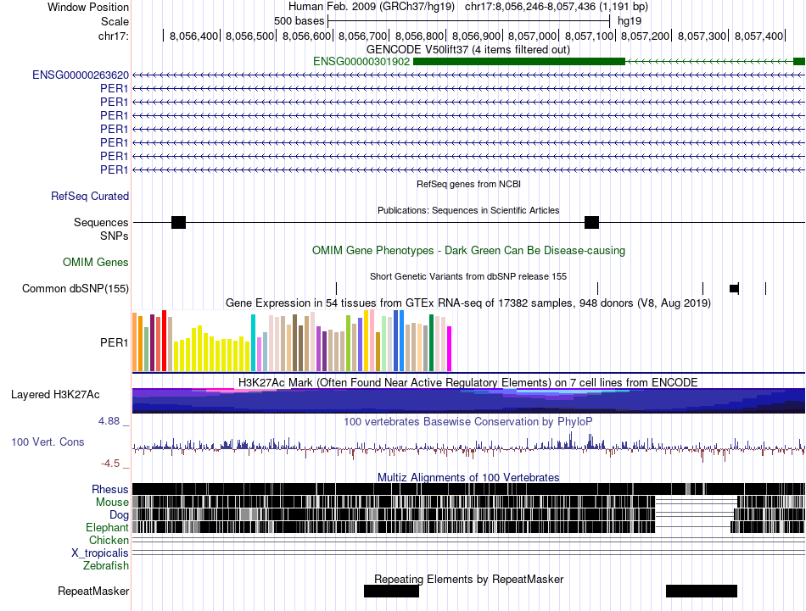Click the 8,057,000 ruler coordinate

(x=533, y=36)
